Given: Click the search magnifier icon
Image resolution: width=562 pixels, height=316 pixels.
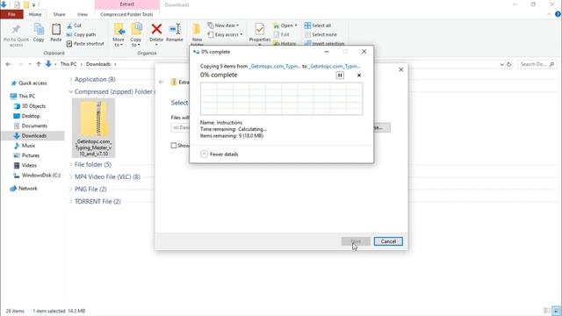Looking at the screenshot, I should [x=551, y=64].
